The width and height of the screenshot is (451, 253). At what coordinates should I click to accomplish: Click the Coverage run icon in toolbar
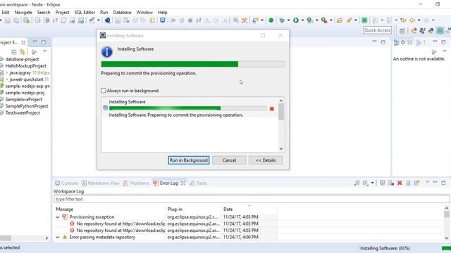pos(309,20)
